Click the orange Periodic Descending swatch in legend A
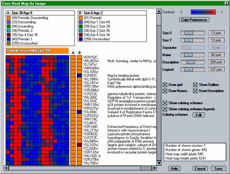This screenshot has width=230, height=174. [x=9, y=18]
